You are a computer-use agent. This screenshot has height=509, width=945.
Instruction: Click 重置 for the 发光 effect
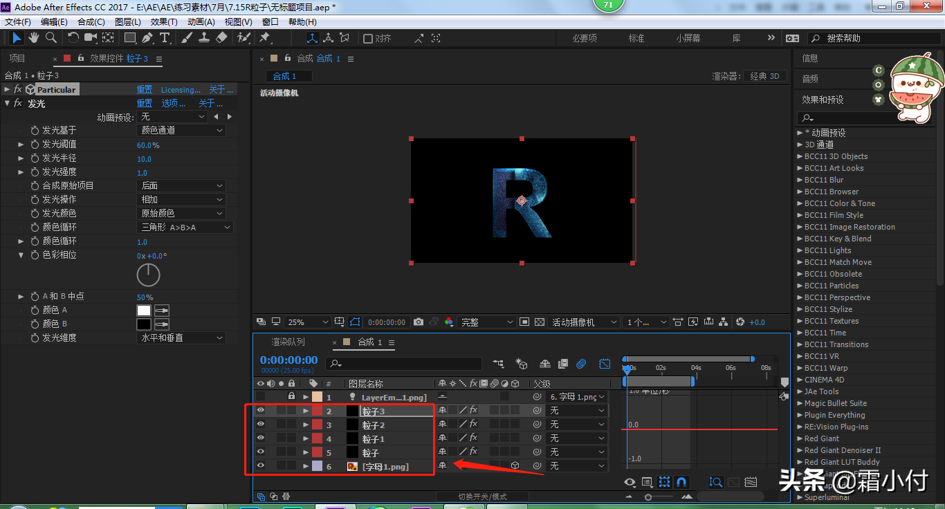(144, 104)
